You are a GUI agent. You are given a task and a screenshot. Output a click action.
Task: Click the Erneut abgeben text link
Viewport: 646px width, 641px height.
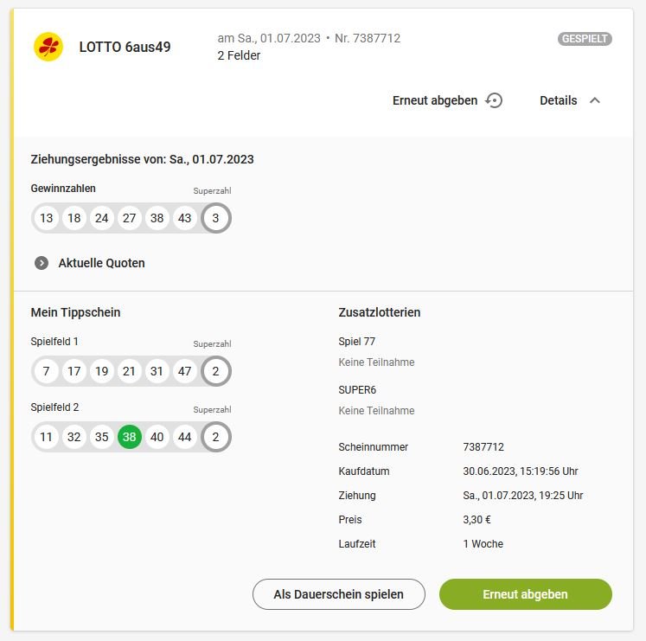pos(435,100)
